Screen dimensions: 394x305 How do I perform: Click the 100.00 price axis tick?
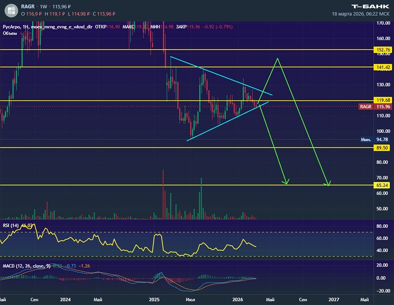[383, 131]
